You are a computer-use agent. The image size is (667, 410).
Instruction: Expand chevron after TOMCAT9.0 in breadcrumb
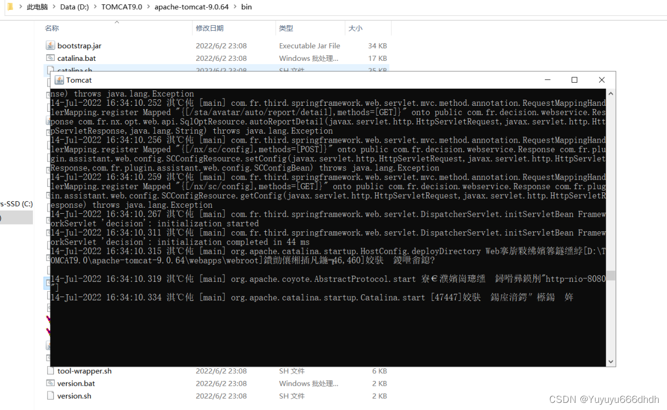[x=149, y=7]
